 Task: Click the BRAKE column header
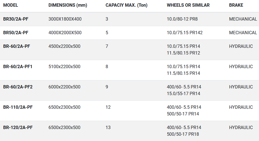click(236, 5)
